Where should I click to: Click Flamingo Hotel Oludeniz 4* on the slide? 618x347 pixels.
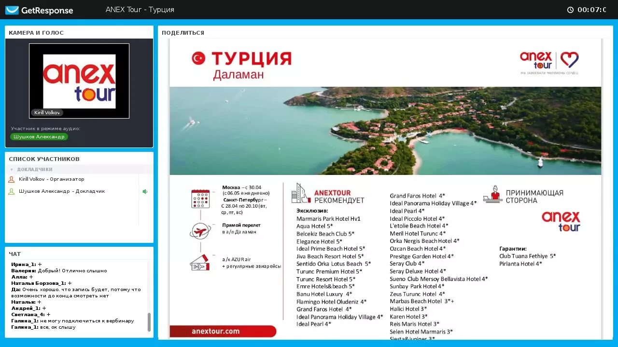click(331, 302)
